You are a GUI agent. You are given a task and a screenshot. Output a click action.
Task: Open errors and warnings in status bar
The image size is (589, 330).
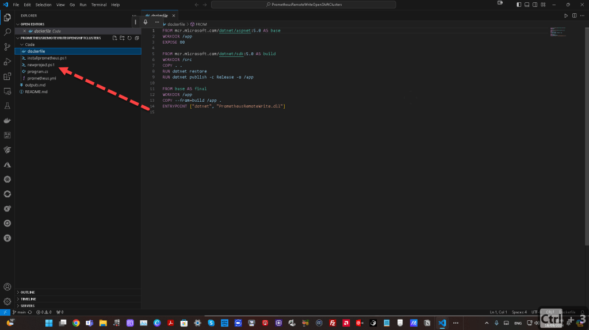coord(44,312)
